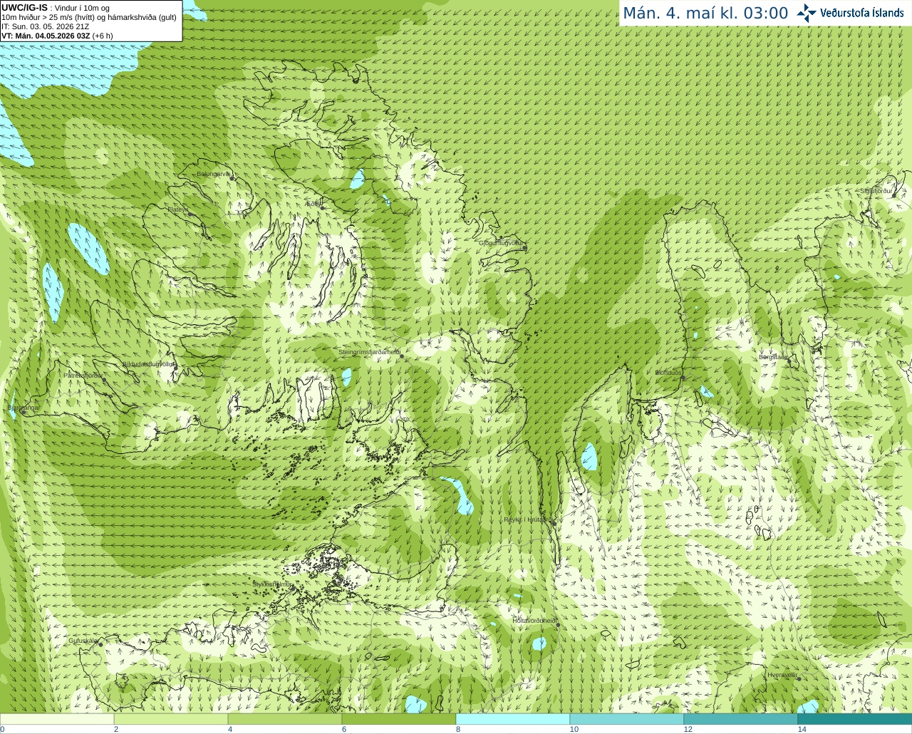The width and height of the screenshot is (912, 734).
Task: Select the Flateyri station marker
Action: (190, 213)
